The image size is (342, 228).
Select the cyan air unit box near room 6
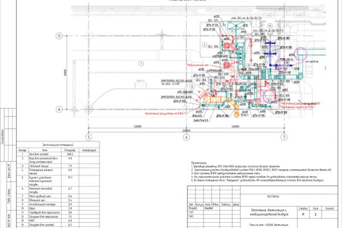235,26
